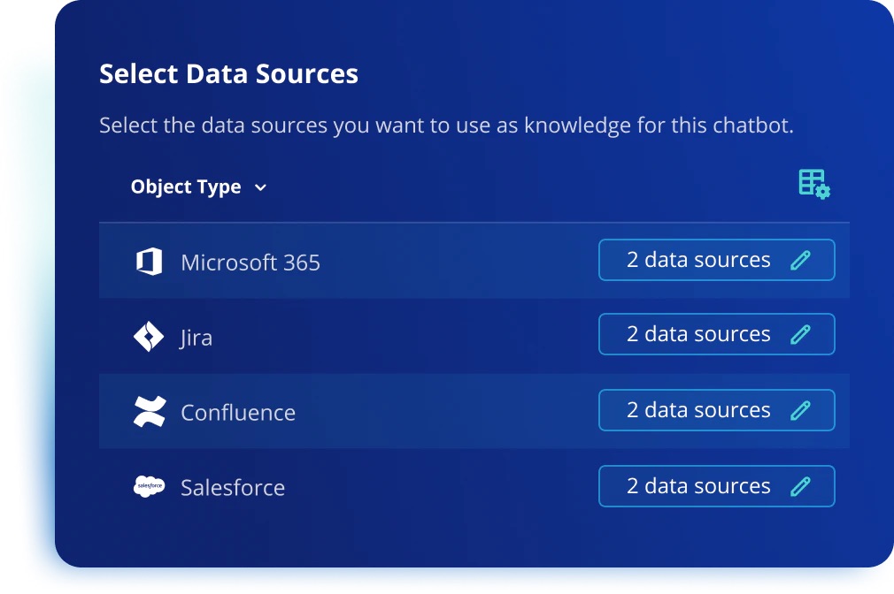Select the Microsoft 365 row name
This screenshot has height=594, width=894.
coord(250,263)
